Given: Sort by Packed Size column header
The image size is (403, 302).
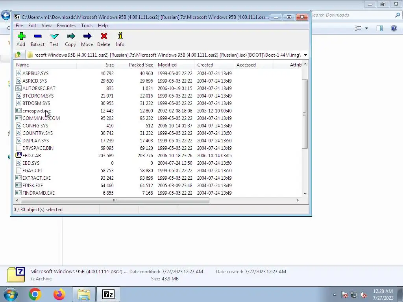Looking at the screenshot, I should pos(135,65).
